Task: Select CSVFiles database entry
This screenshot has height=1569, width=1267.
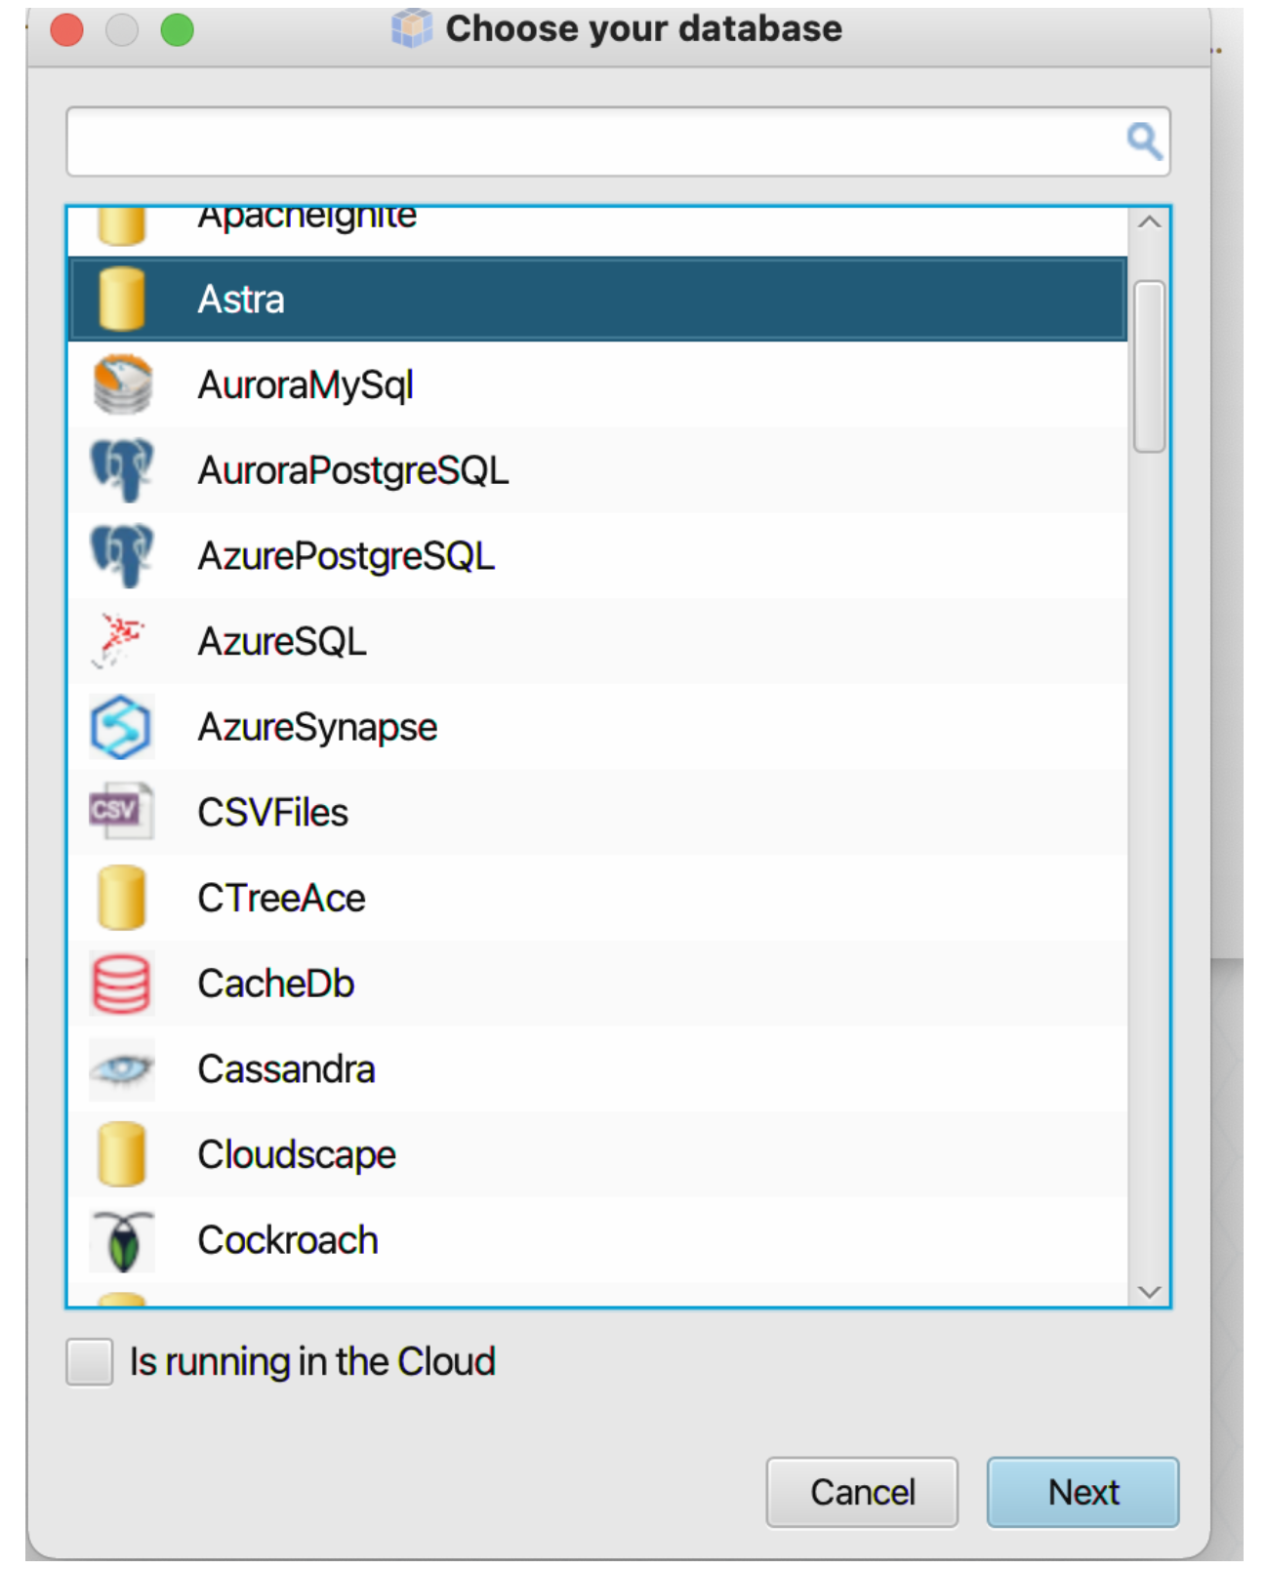Action: coord(597,812)
